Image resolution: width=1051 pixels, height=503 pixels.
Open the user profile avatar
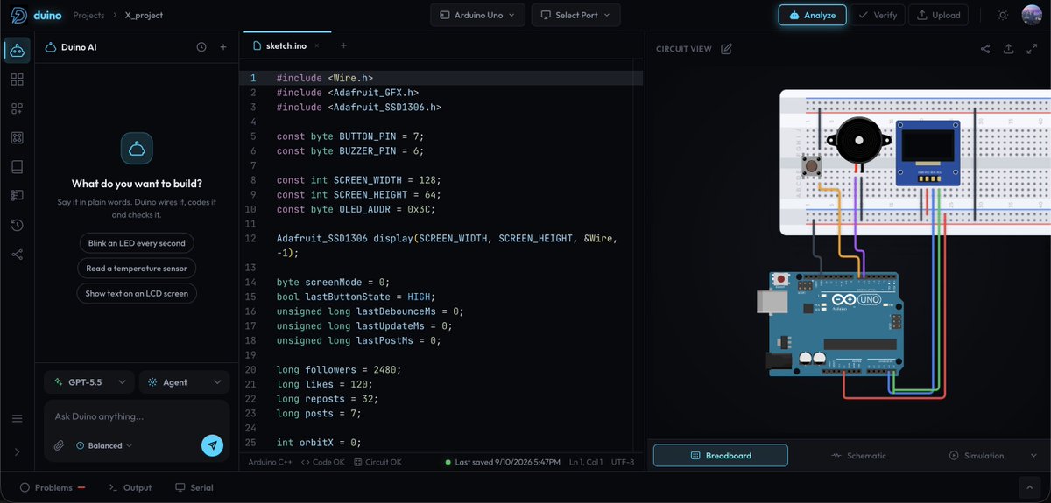click(x=1031, y=15)
